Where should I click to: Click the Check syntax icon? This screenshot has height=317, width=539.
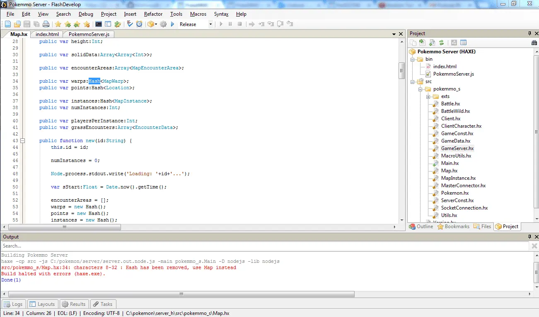(x=130, y=24)
